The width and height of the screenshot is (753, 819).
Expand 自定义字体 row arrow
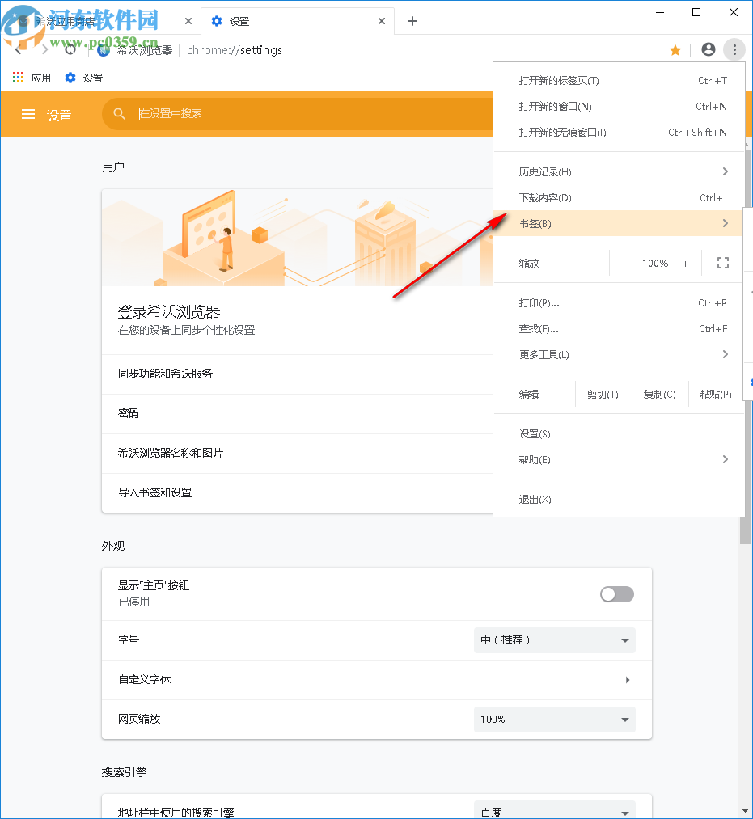(627, 680)
